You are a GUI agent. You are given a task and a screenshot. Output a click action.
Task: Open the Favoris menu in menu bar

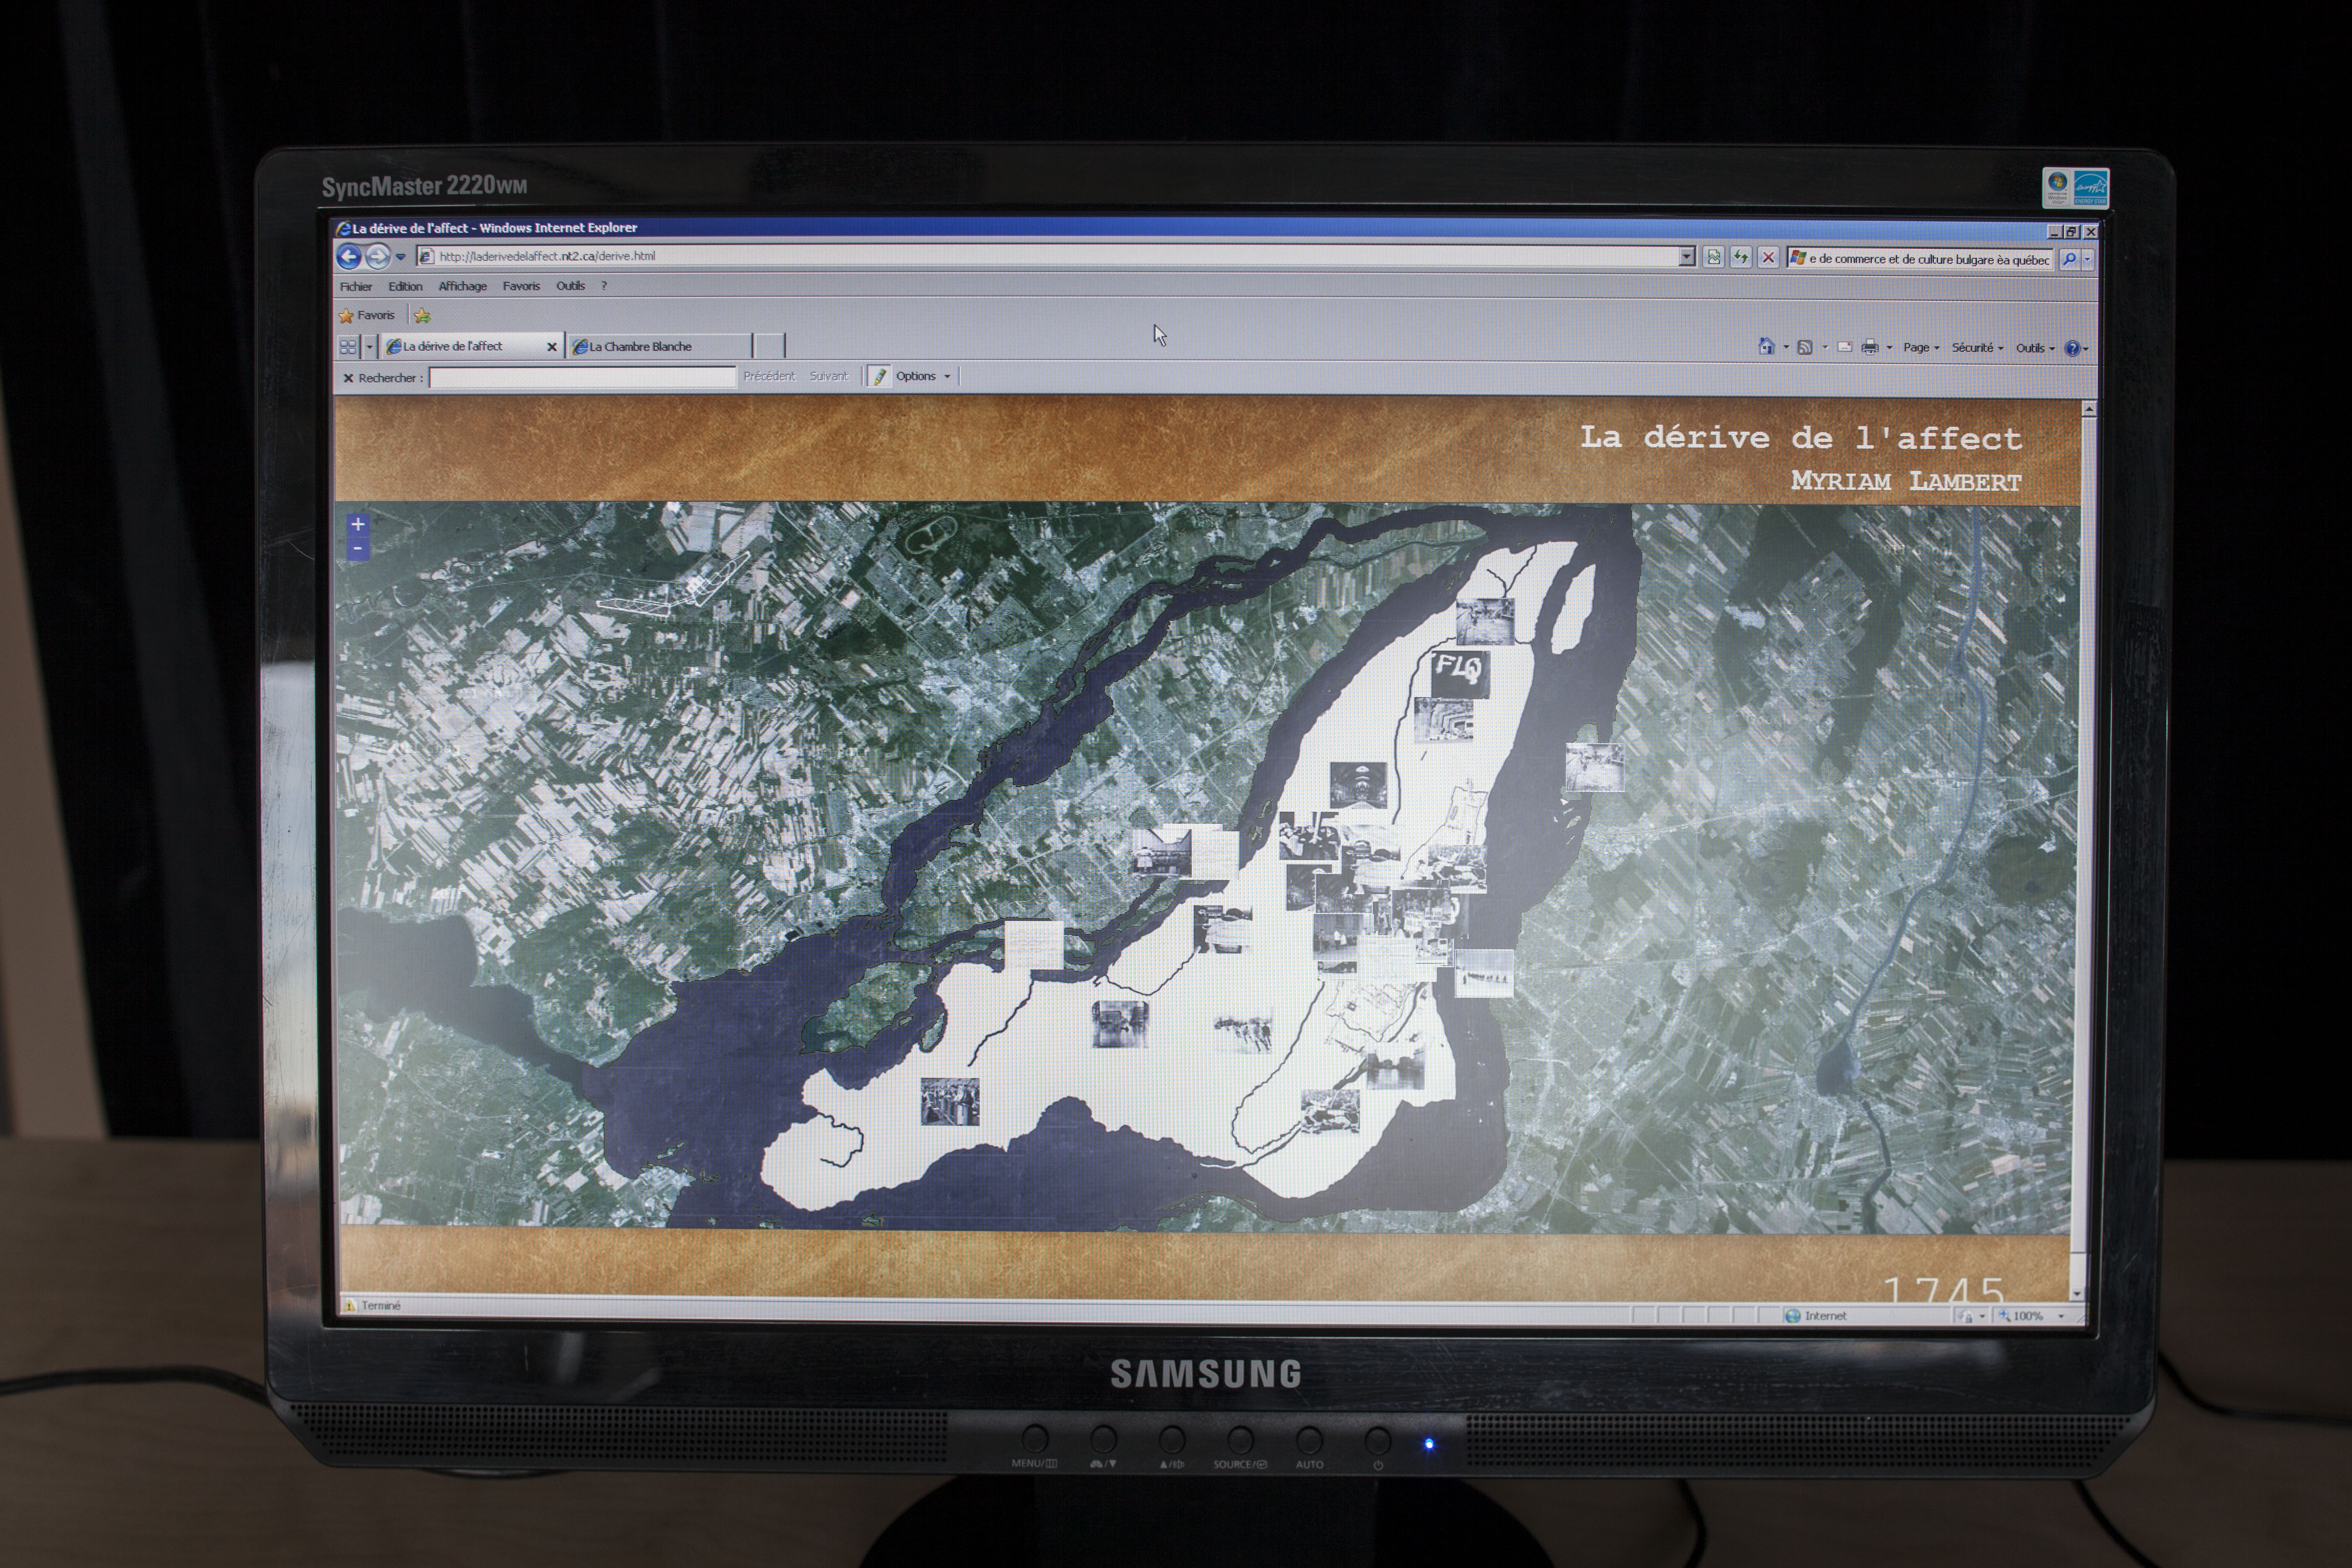521,286
